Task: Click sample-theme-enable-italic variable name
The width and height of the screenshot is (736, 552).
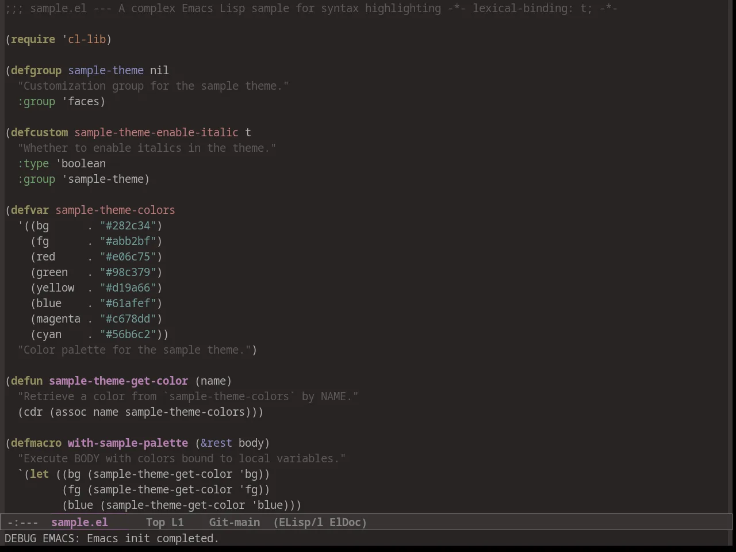Action: click(x=156, y=132)
